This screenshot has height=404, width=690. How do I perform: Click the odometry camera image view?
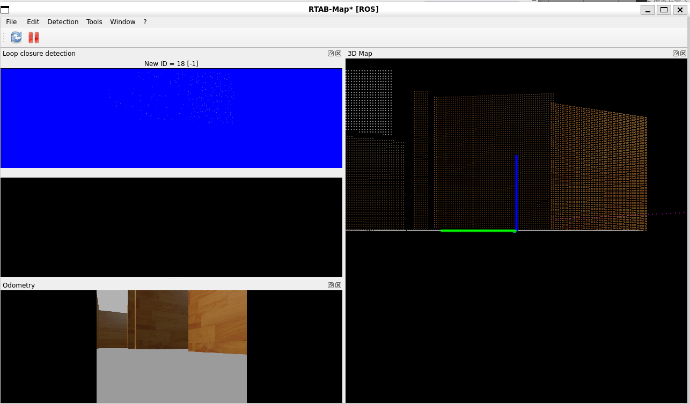(171, 347)
